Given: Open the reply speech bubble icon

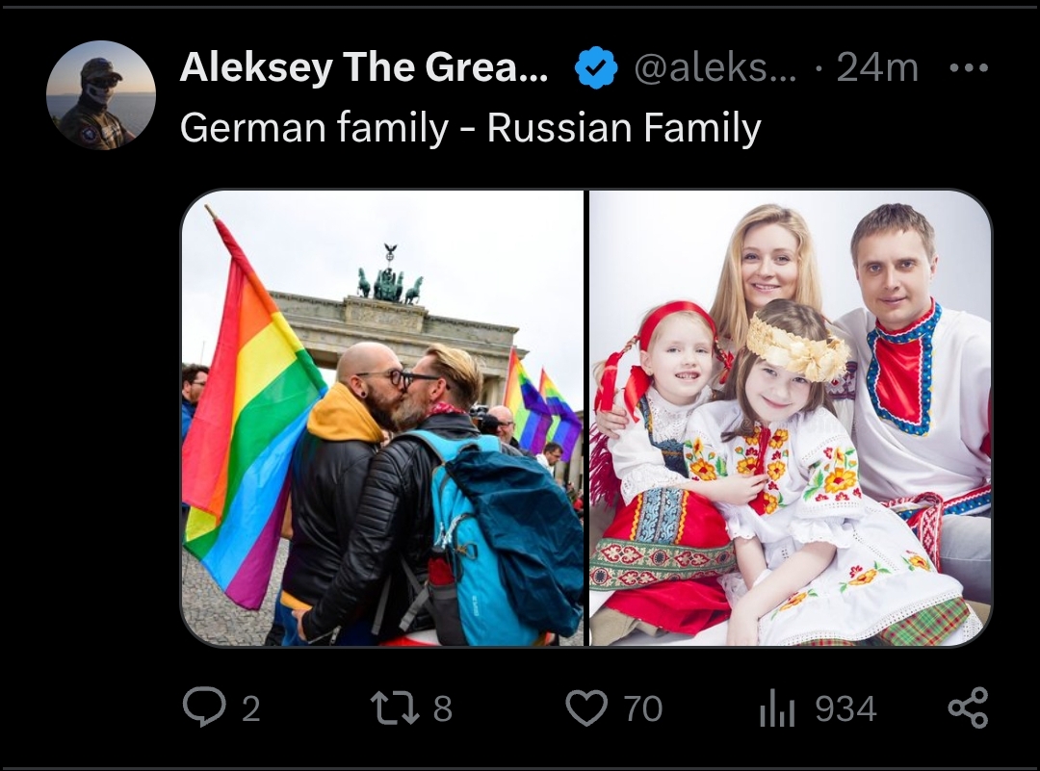Looking at the screenshot, I should coord(206,707).
